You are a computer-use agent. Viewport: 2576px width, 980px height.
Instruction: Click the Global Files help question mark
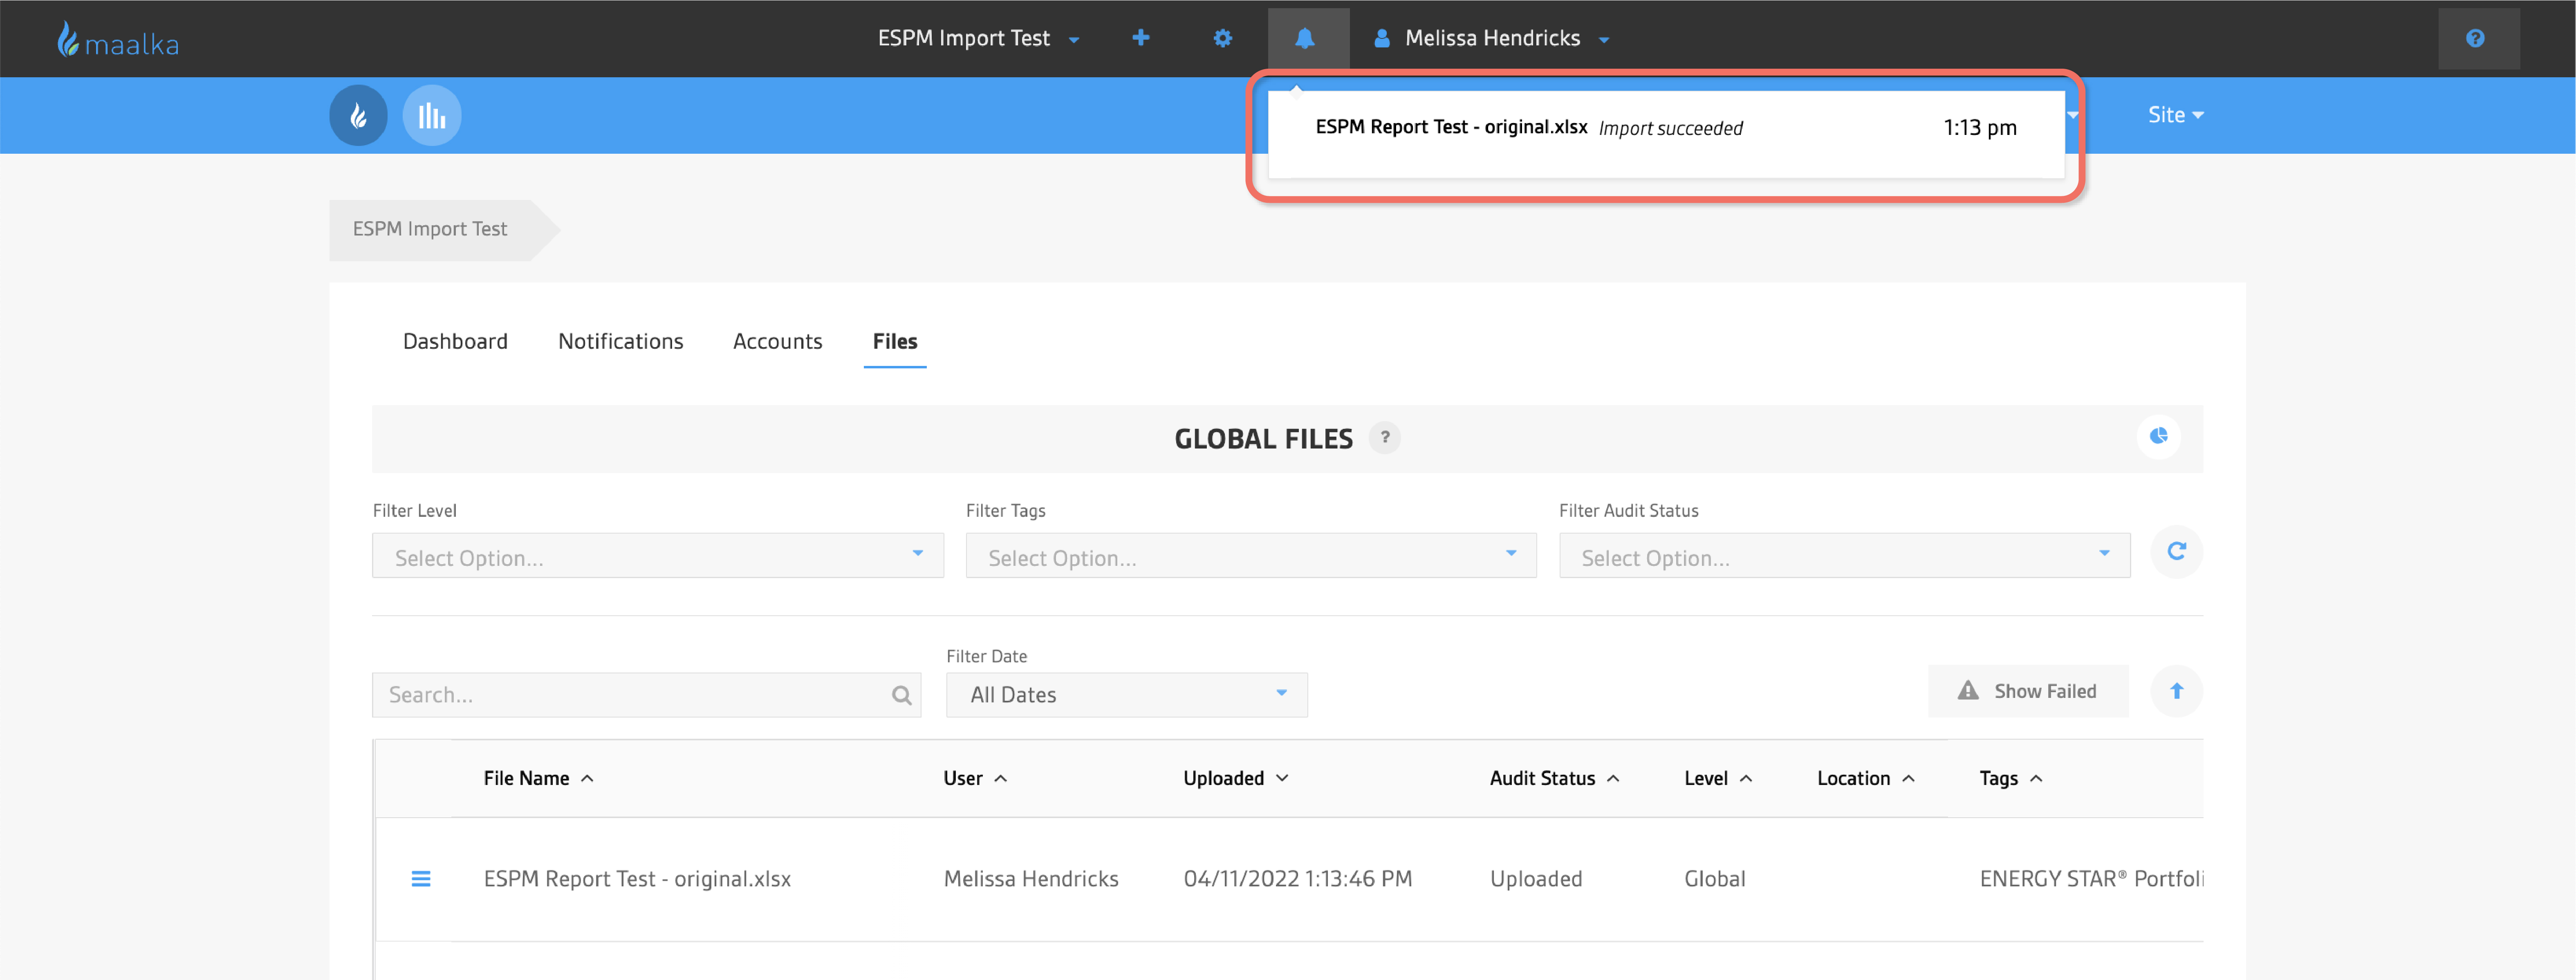(1385, 437)
